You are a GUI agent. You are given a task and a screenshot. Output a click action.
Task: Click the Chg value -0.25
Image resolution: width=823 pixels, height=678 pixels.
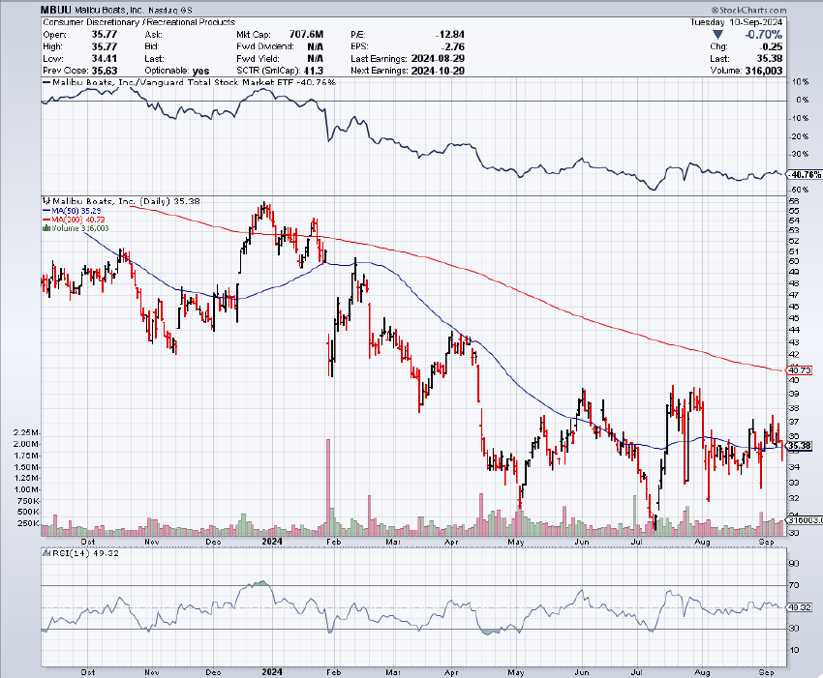(771, 46)
